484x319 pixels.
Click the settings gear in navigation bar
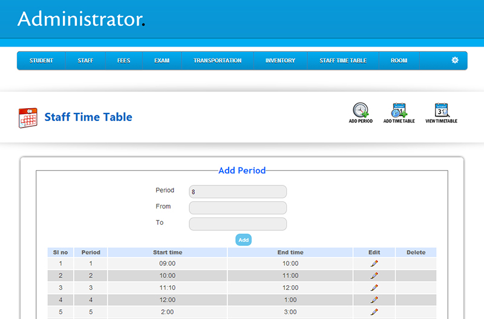455,60
